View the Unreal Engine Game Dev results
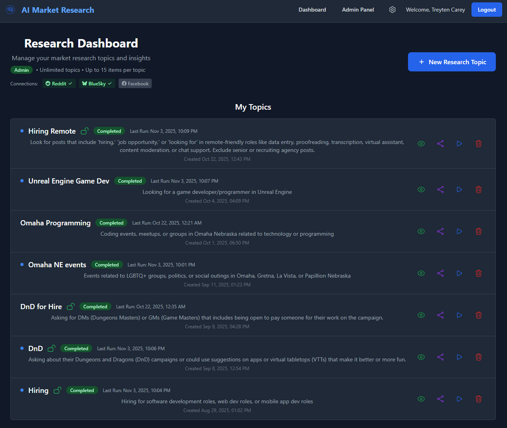The image size is (507, 428). tap(421, 189)
